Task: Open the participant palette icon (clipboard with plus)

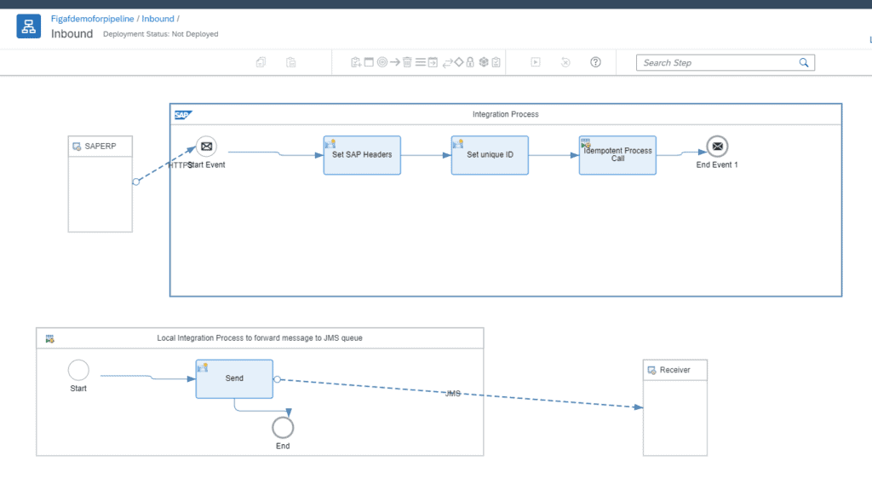Action: point(356,62)
